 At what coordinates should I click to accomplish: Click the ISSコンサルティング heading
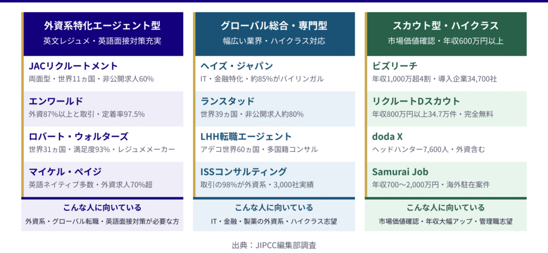pyautogui.click(x=243, y=172)
